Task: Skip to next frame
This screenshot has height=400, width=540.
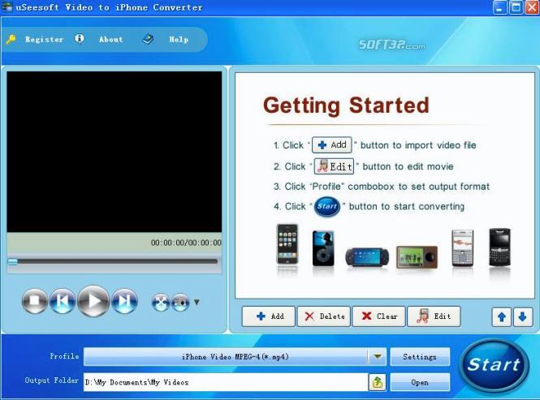Action: point(124,301)
